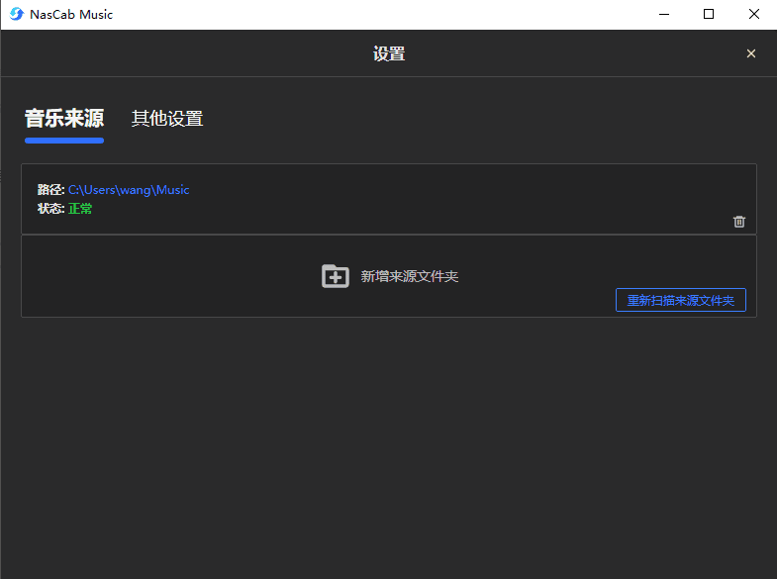
Task: Click the 状态 label
Action: pyautogui.click(x=50, y=209)
